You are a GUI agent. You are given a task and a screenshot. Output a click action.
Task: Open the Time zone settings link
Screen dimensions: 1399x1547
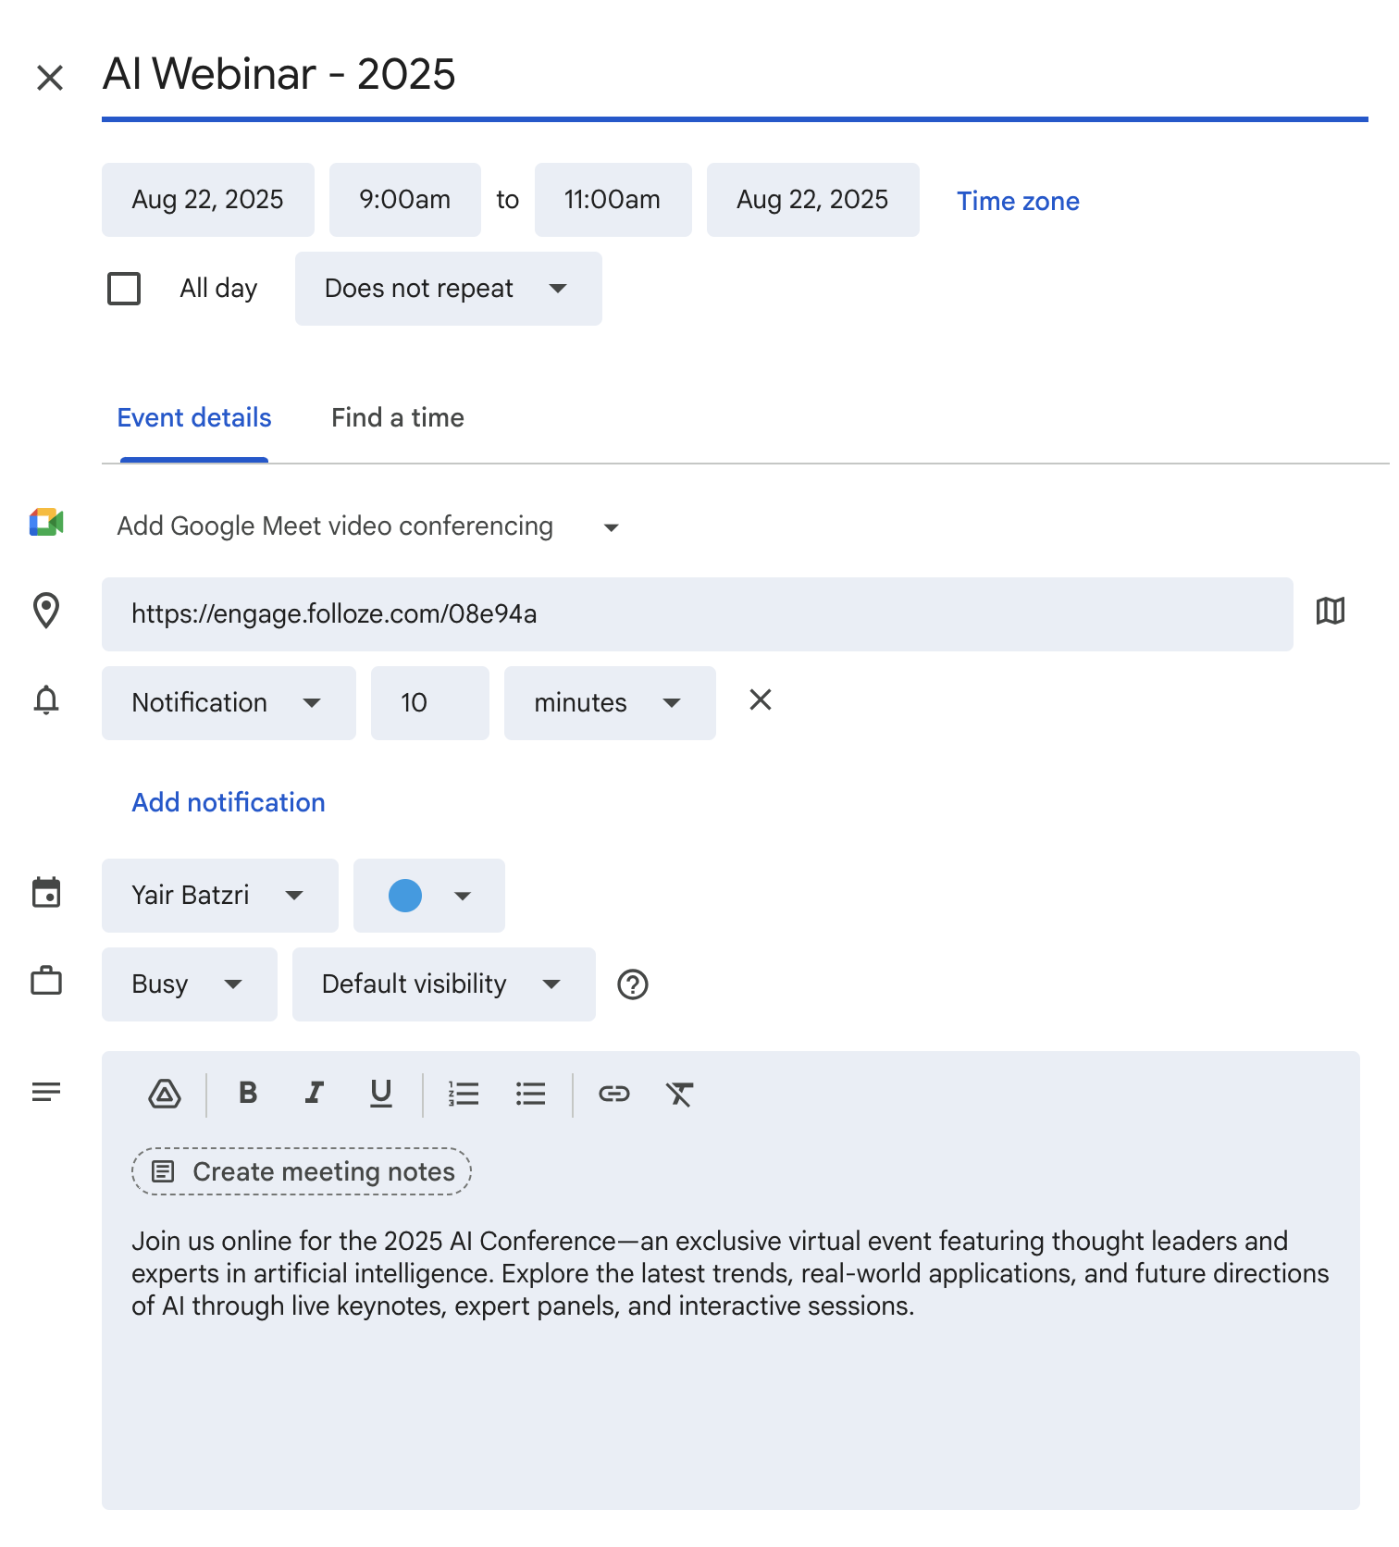1018,201
